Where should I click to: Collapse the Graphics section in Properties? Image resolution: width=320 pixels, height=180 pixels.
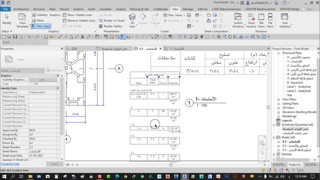click(x=57, y=75)
